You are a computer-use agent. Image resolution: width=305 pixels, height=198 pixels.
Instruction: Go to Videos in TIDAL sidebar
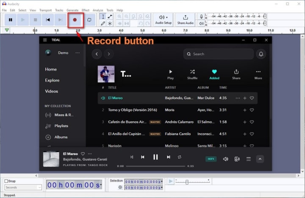(52, 91)
